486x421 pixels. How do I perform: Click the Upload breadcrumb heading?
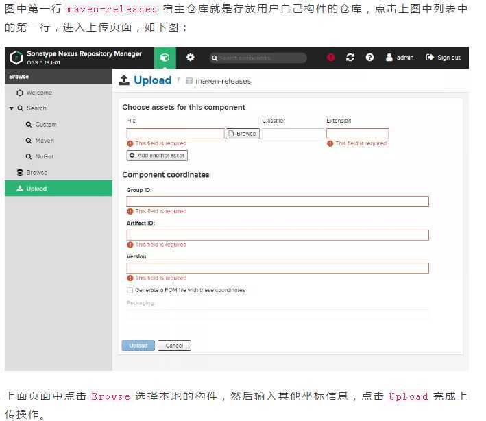click(152, 80)
